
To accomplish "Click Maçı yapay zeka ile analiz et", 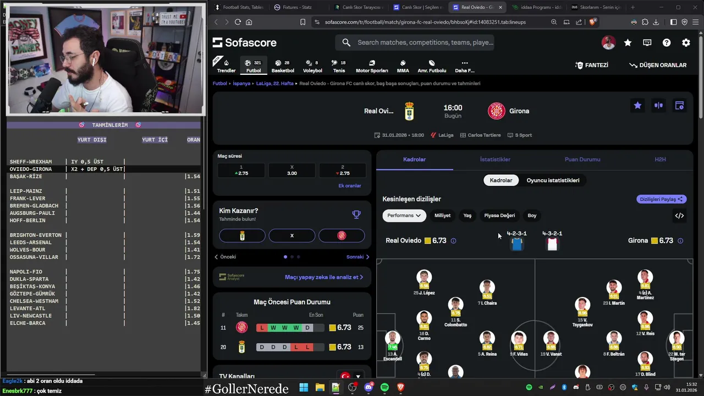I will tap(324, 277).
